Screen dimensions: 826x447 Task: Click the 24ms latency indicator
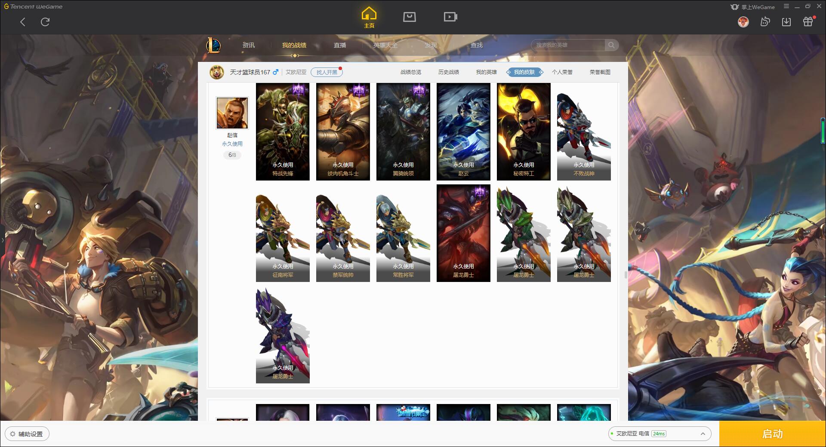pos(659,434)
